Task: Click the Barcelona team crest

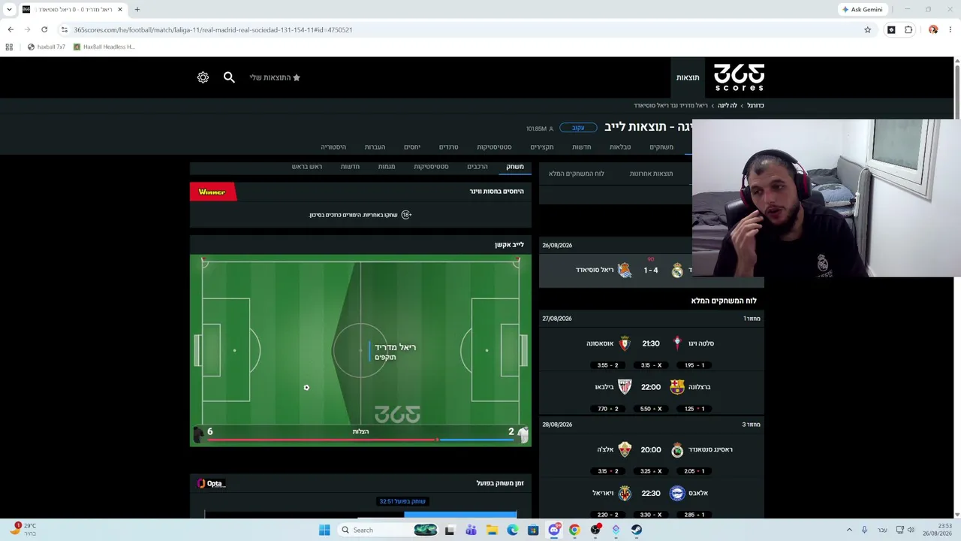Action: click(x=677, y=387)
